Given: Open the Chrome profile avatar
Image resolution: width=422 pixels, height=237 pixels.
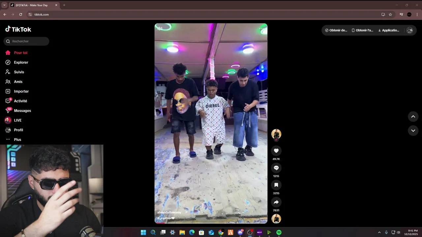Looking at the screenshot, I should (x=409, y=14).
